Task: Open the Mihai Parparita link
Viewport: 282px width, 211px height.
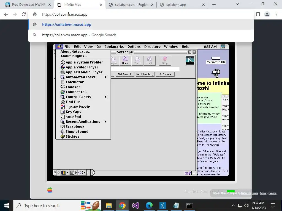Action: (x=250, y=193)
